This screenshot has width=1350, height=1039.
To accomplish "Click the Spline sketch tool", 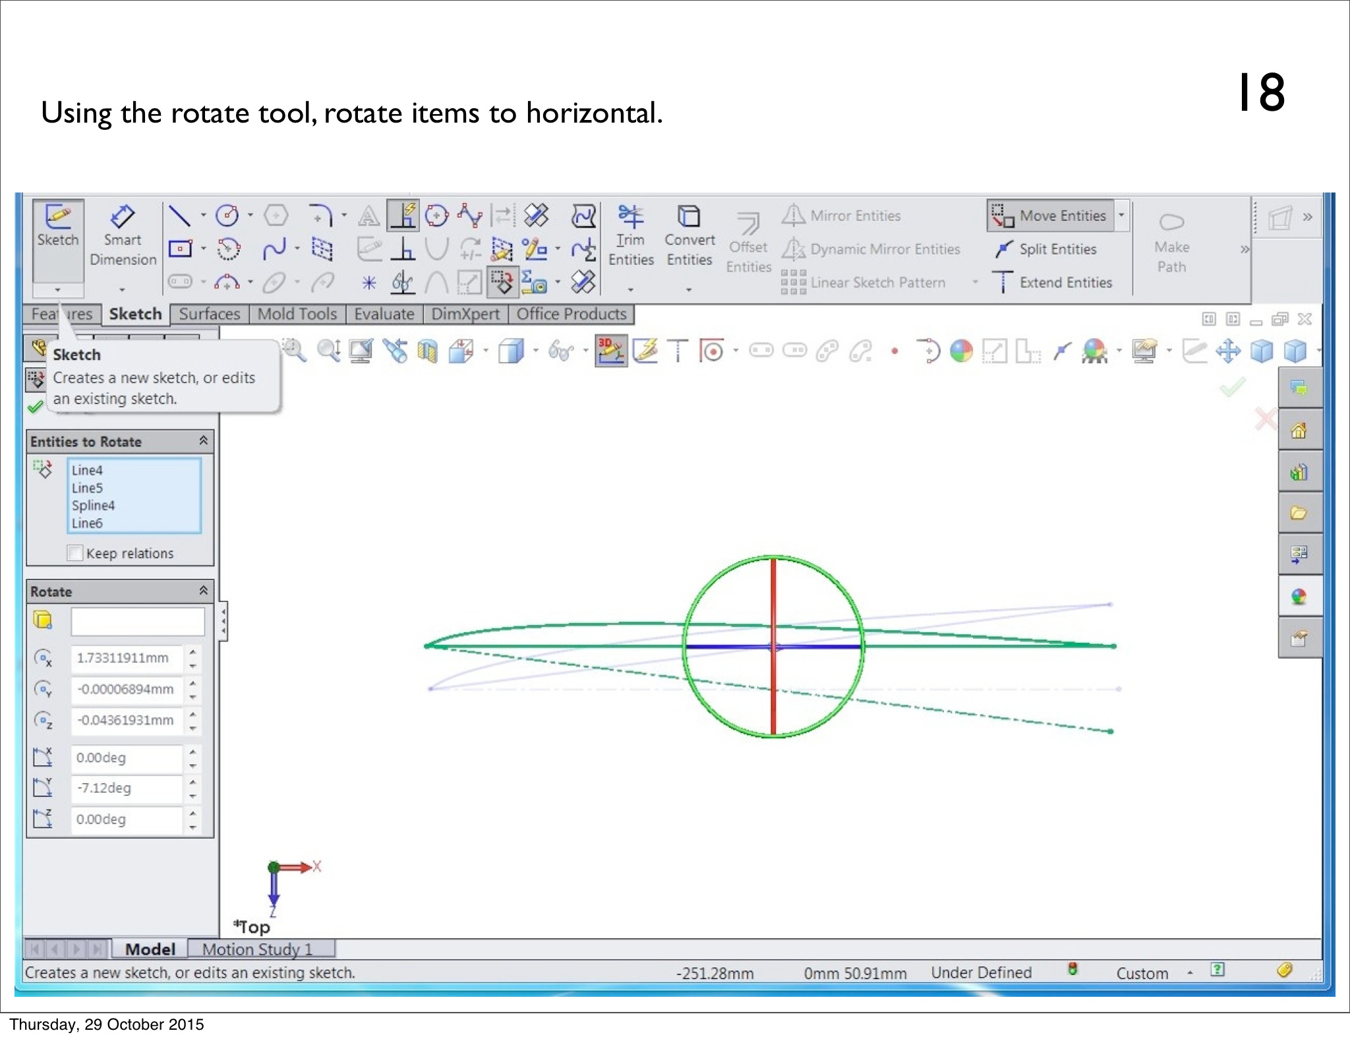I will coord(274,249).
